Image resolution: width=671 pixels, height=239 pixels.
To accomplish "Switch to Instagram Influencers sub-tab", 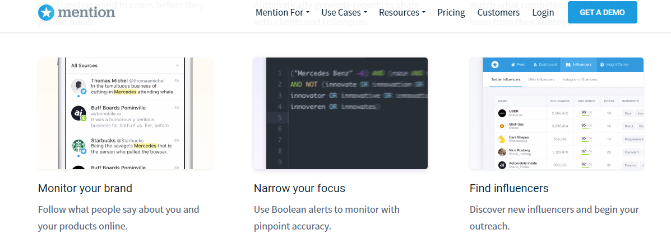I will click(580, 80).
